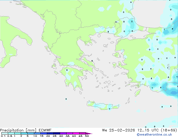Click the 'We' weekday label

pos(104,130)
